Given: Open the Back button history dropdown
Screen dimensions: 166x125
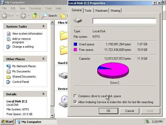Looking at the screenshot, I should coord(17,16).
